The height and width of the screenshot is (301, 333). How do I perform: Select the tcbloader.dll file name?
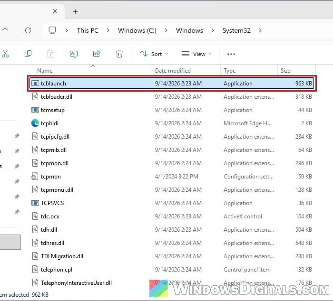pyautogui.click(x=57, y=97)
